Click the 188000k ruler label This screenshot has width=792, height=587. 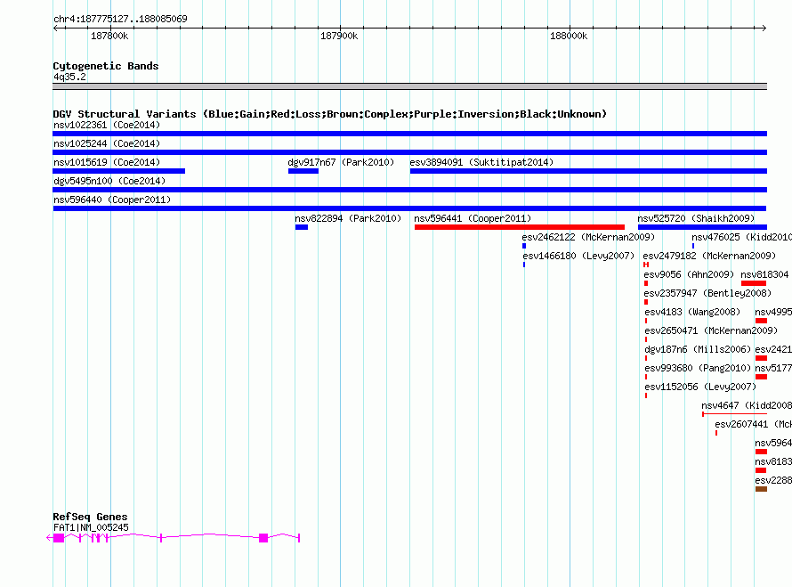(x=569, y=36)
